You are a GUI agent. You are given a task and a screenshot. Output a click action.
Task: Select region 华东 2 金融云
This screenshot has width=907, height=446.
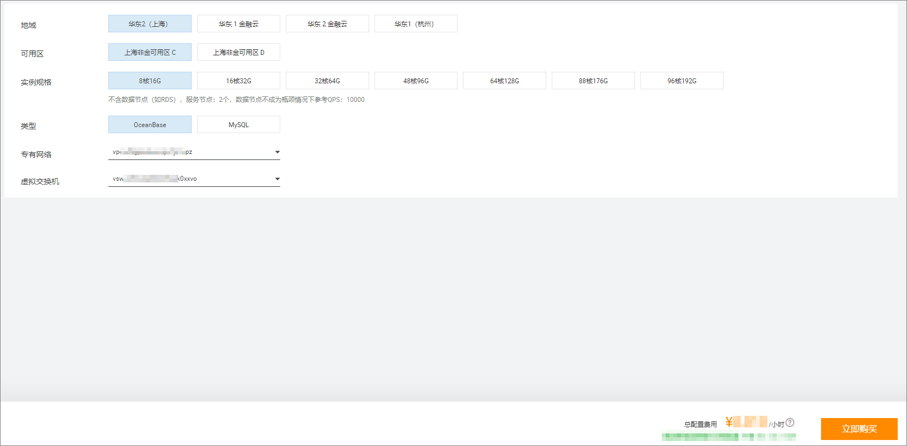[x=327, y=24]
